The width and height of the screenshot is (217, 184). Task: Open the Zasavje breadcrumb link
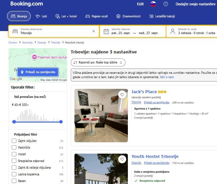pos(42,42)
